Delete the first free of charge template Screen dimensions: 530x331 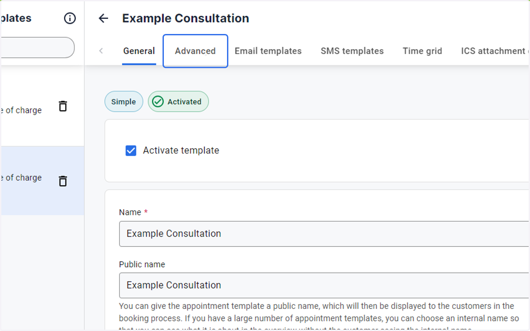point(63,106)
